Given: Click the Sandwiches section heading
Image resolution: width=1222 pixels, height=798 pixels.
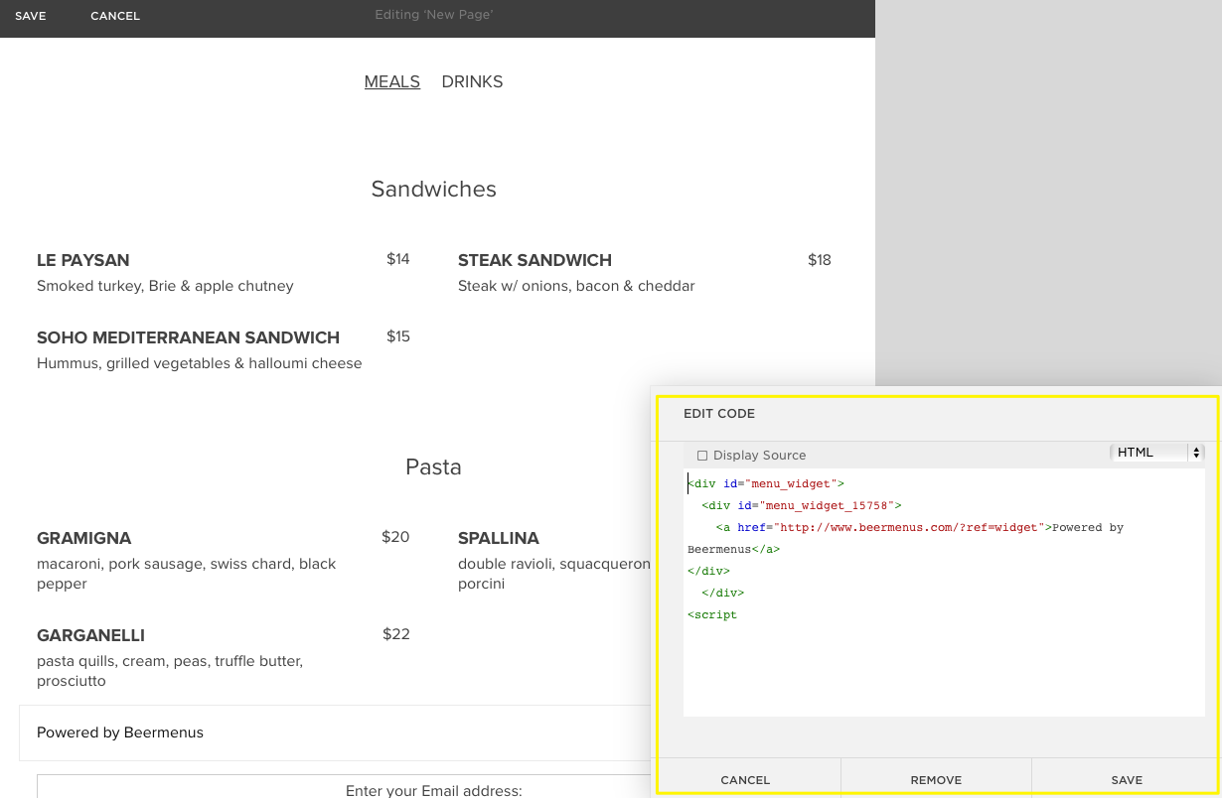Looking at the screenshot, I should (x=433, y=189).
